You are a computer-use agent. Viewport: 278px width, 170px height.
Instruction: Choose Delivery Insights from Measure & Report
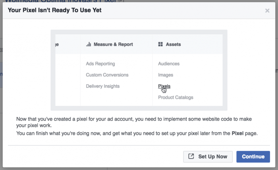pos(102,86)
